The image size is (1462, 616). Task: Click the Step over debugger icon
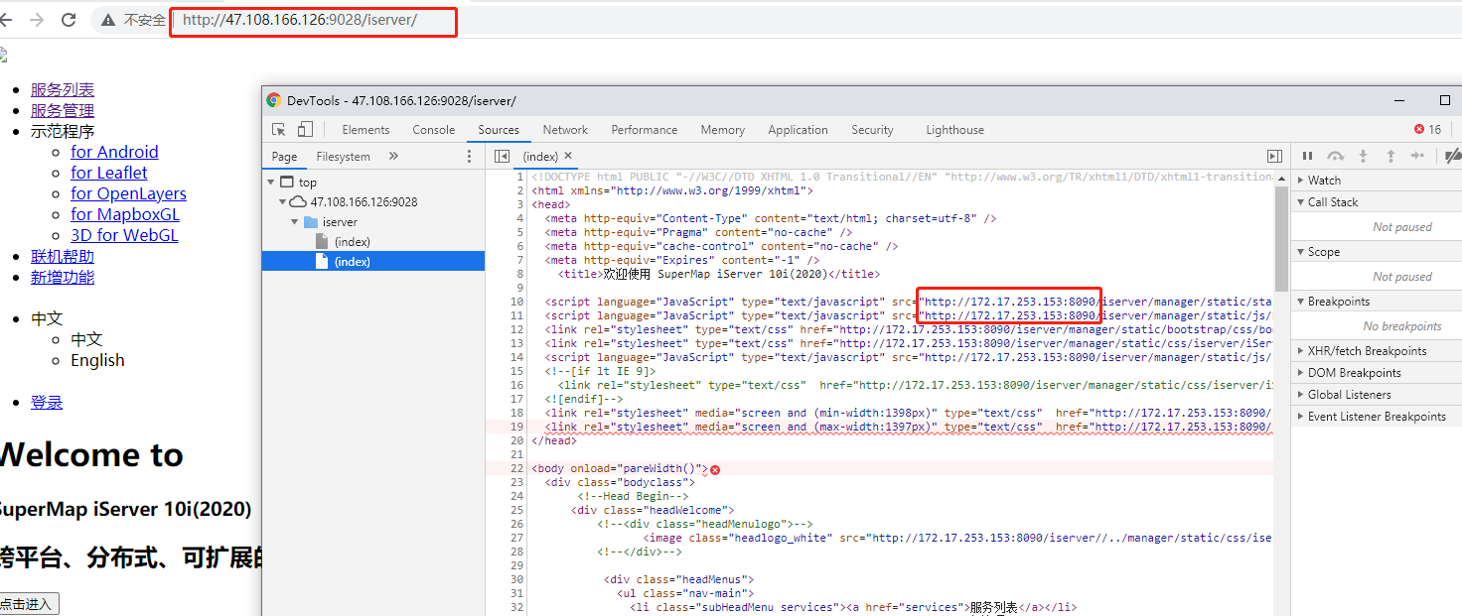[1336, 156]
